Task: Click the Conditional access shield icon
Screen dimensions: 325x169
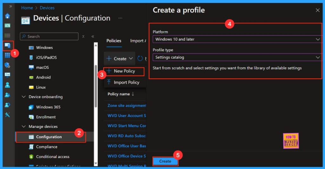Action: [x=31, y=157]
